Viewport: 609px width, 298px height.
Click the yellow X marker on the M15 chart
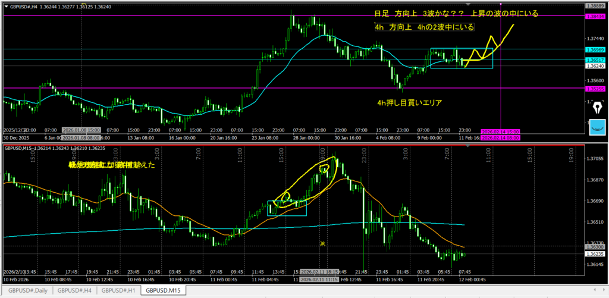322,243
